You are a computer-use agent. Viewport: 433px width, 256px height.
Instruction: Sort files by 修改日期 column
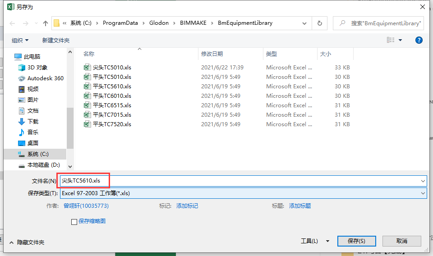click(212, 54)
